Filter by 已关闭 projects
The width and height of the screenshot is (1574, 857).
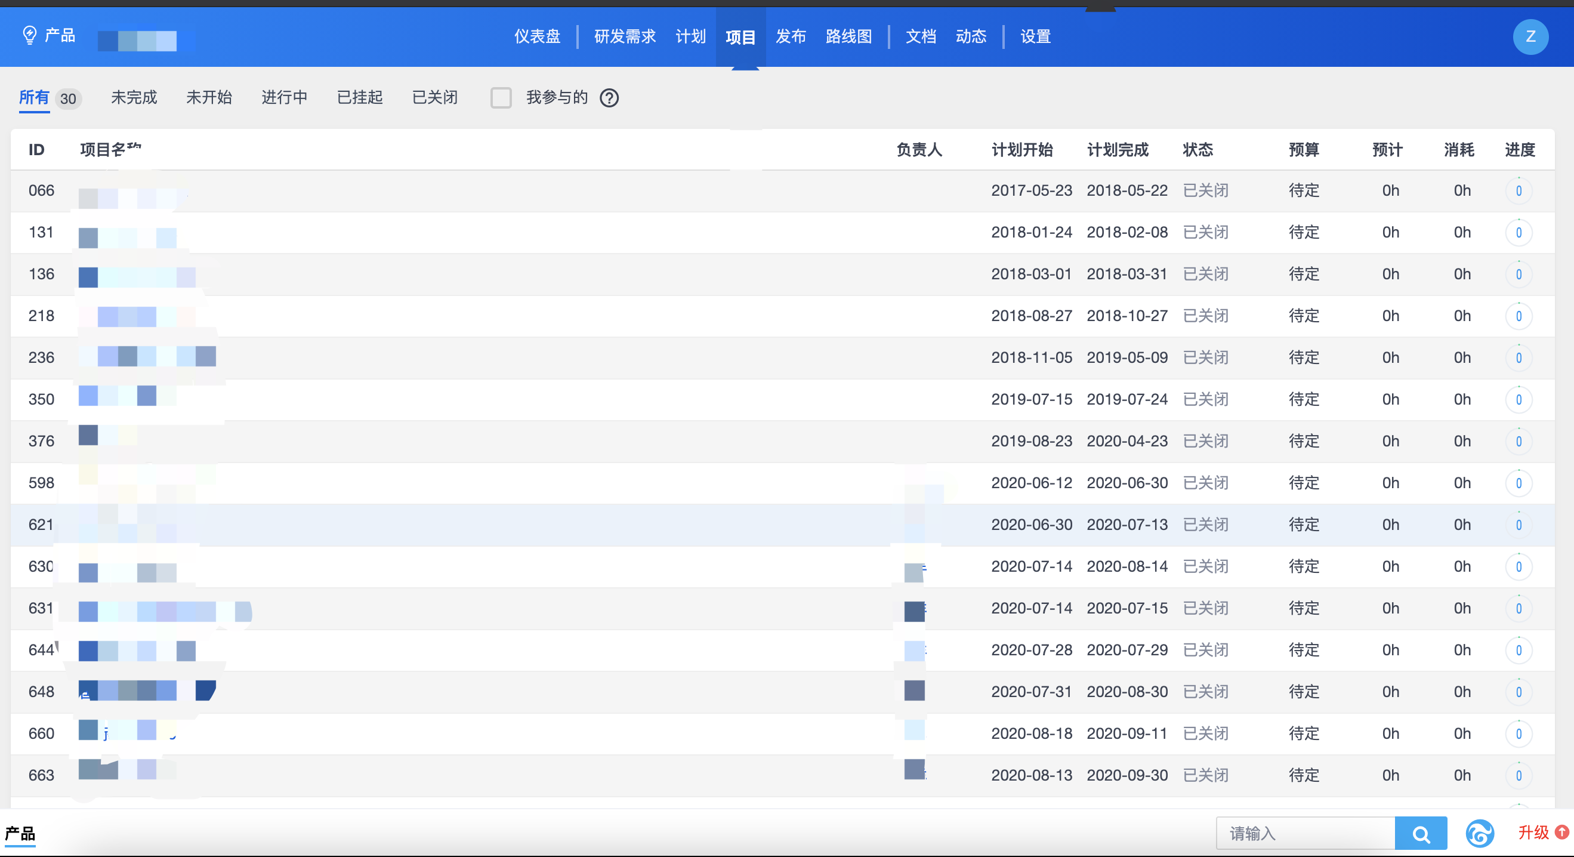pos(434,98)
